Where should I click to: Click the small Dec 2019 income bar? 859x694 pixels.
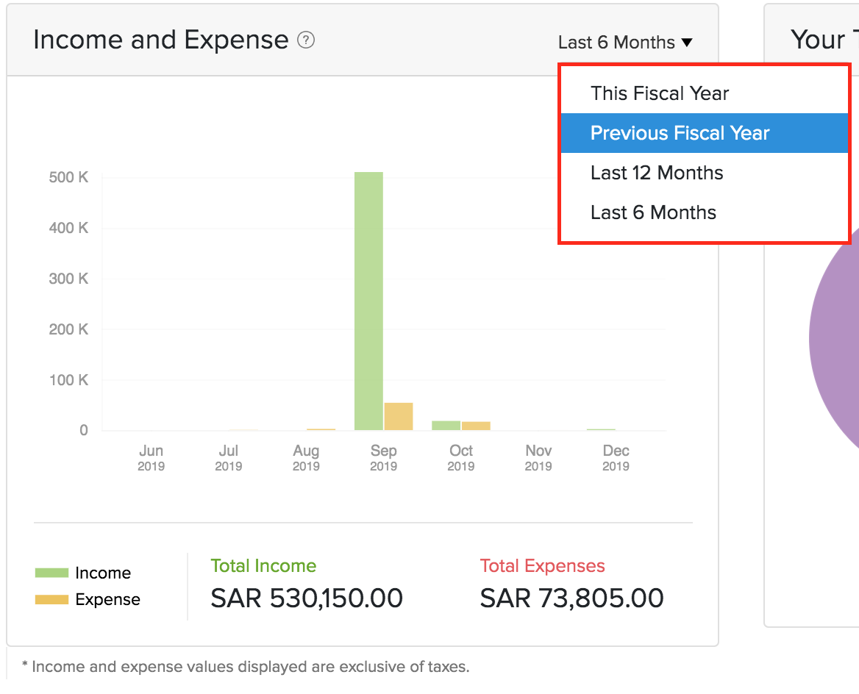pyautogui.click(x=601, y=429)
